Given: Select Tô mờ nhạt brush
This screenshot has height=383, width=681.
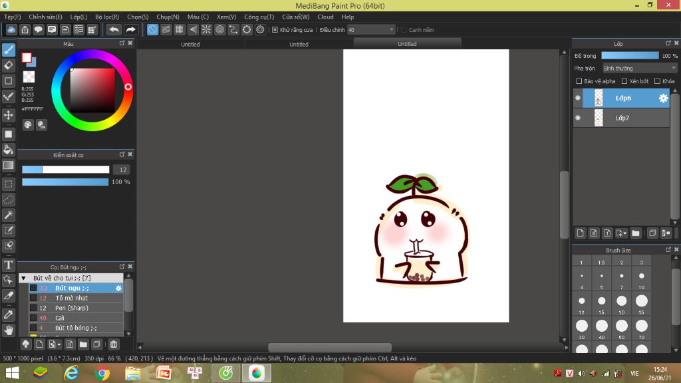Looking at the screenshot, I should point(76,298).
